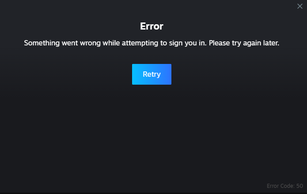Close the error dialog with the X icon
307x194 pixels.
click(300, 6)
